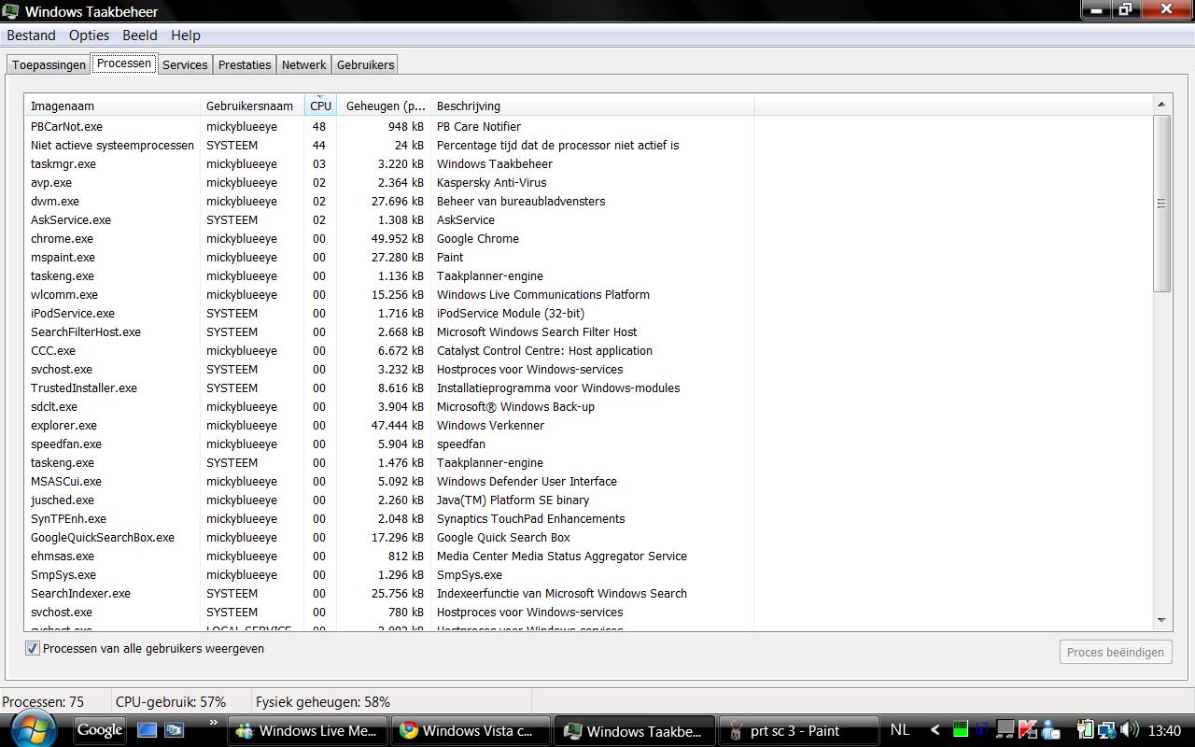
Task: Select the AskService.exe process
Action: click(x=389, y=219)
